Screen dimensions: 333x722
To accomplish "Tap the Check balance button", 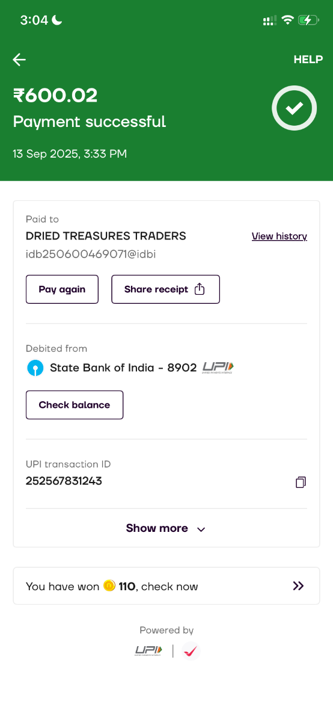I will 75,405.
